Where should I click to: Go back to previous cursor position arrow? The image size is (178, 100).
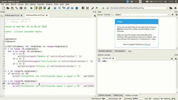click(x=103, y=8)
